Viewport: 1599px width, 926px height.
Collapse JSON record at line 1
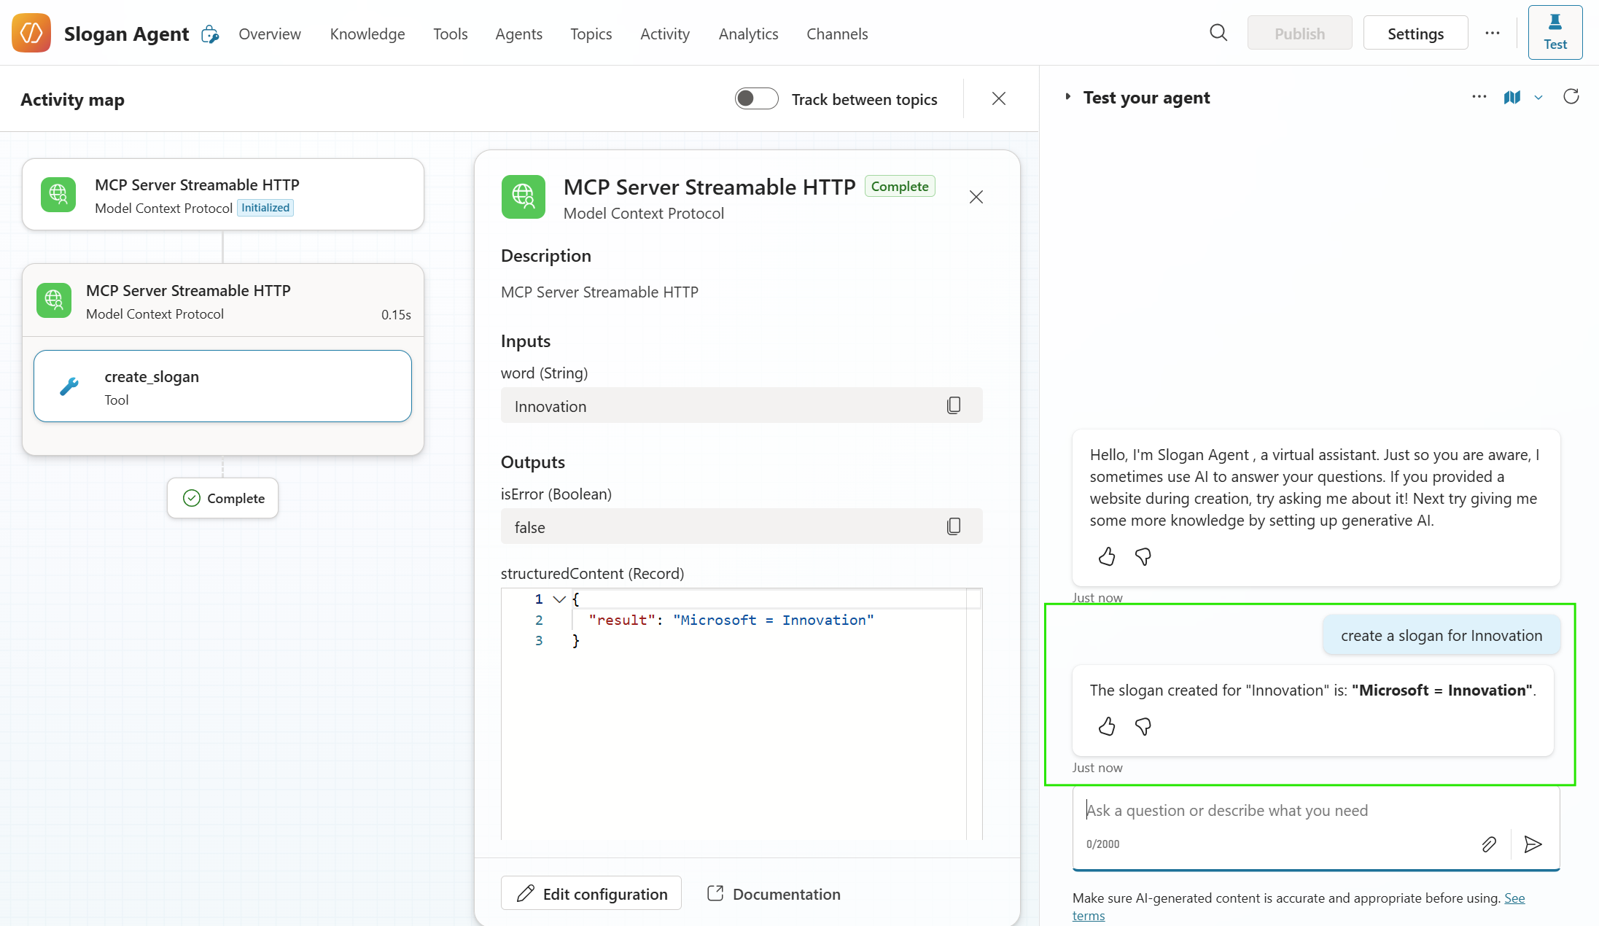pos(559,599)
